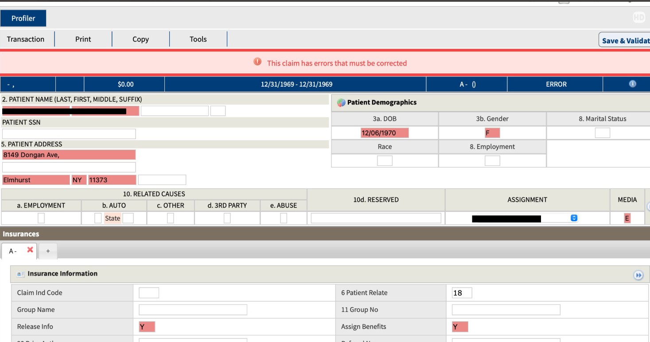Check the Abuse related cause box

(284, 218)
